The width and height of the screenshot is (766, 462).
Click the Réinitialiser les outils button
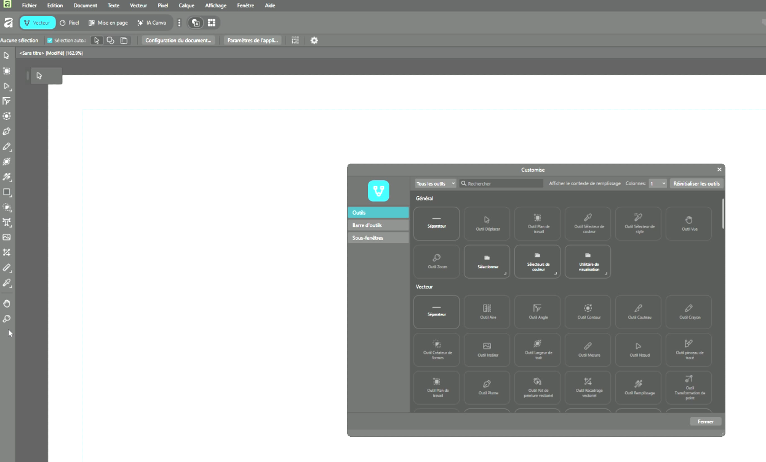(696, 183)
